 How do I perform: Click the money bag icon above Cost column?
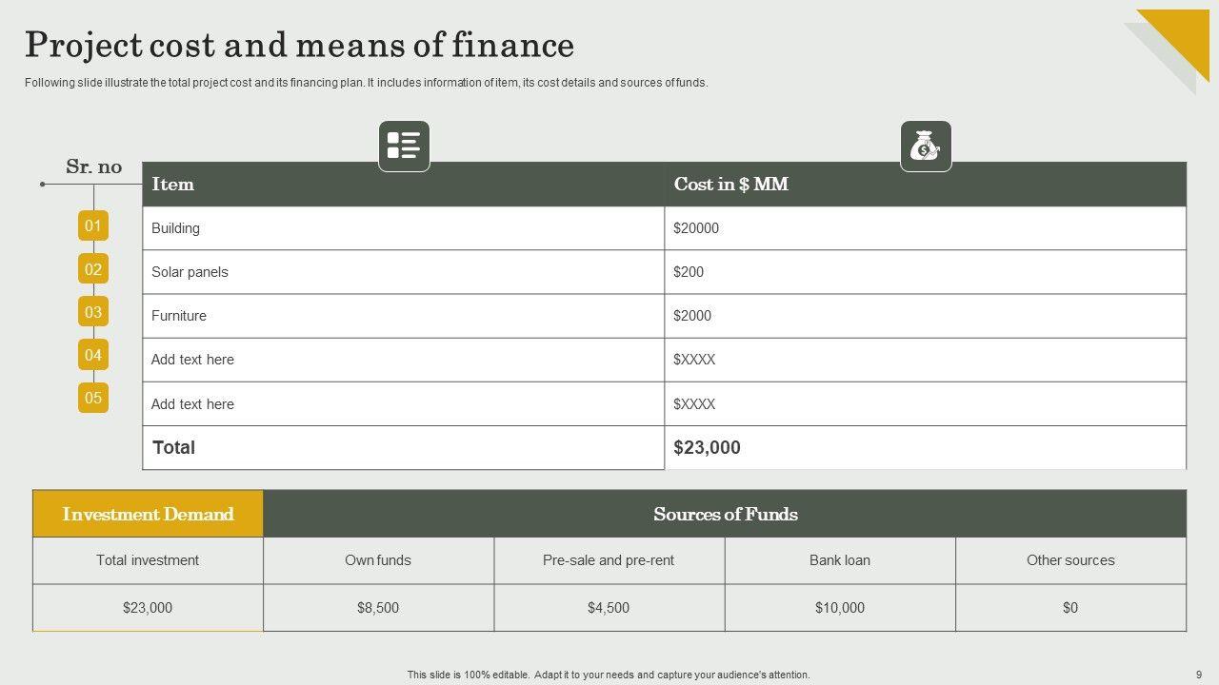926,147
